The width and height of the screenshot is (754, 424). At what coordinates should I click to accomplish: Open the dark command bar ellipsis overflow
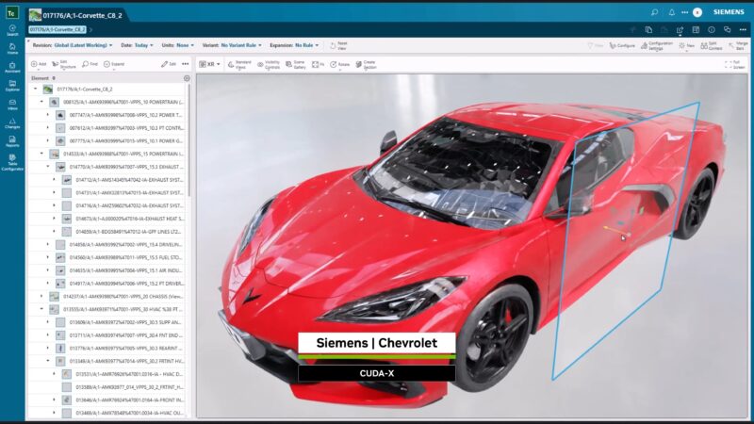tap(743, 30)
